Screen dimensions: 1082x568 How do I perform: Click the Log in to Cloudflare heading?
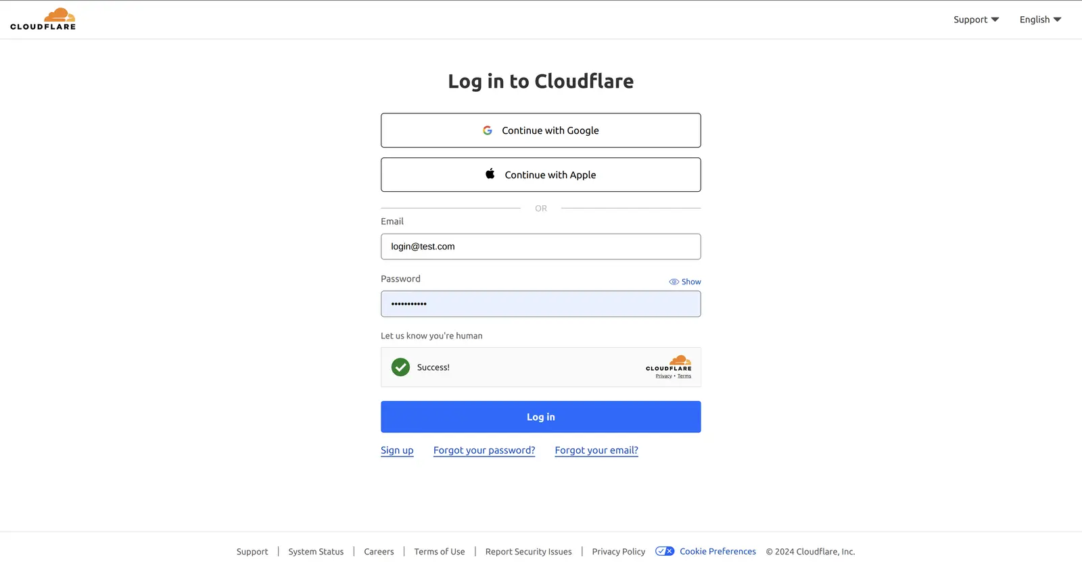point(541,81)
